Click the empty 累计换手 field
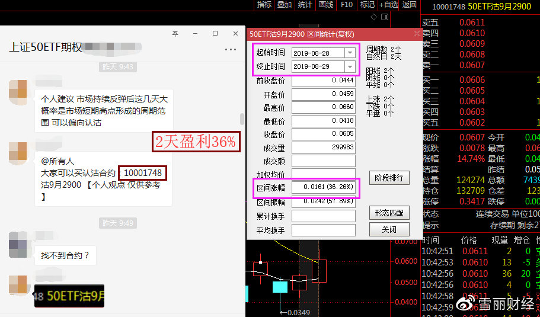This screenshot has height=317, width=540. click(x=324, y=216)
